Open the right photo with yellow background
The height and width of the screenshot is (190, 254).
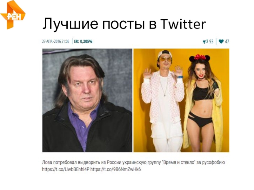(x=181, y=100)
